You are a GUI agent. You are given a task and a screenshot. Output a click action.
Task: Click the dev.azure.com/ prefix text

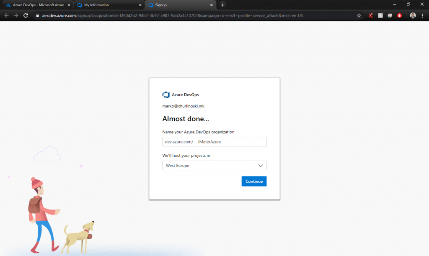[179, 141]
